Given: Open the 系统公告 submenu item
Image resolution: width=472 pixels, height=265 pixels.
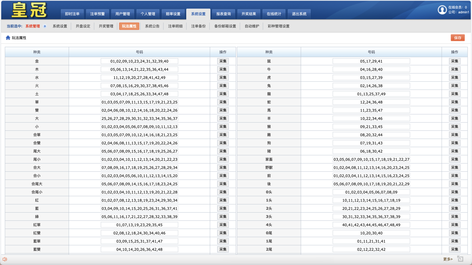Looking at the screenshot, I should (152, 26).
